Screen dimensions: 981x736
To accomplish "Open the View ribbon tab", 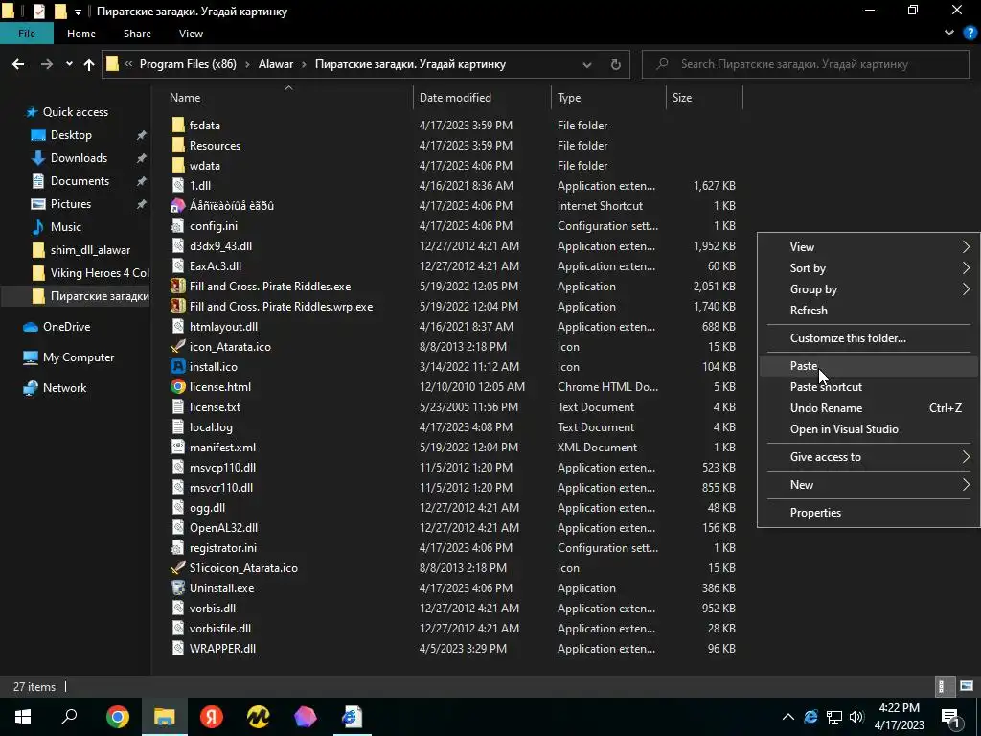I will 191,34.
